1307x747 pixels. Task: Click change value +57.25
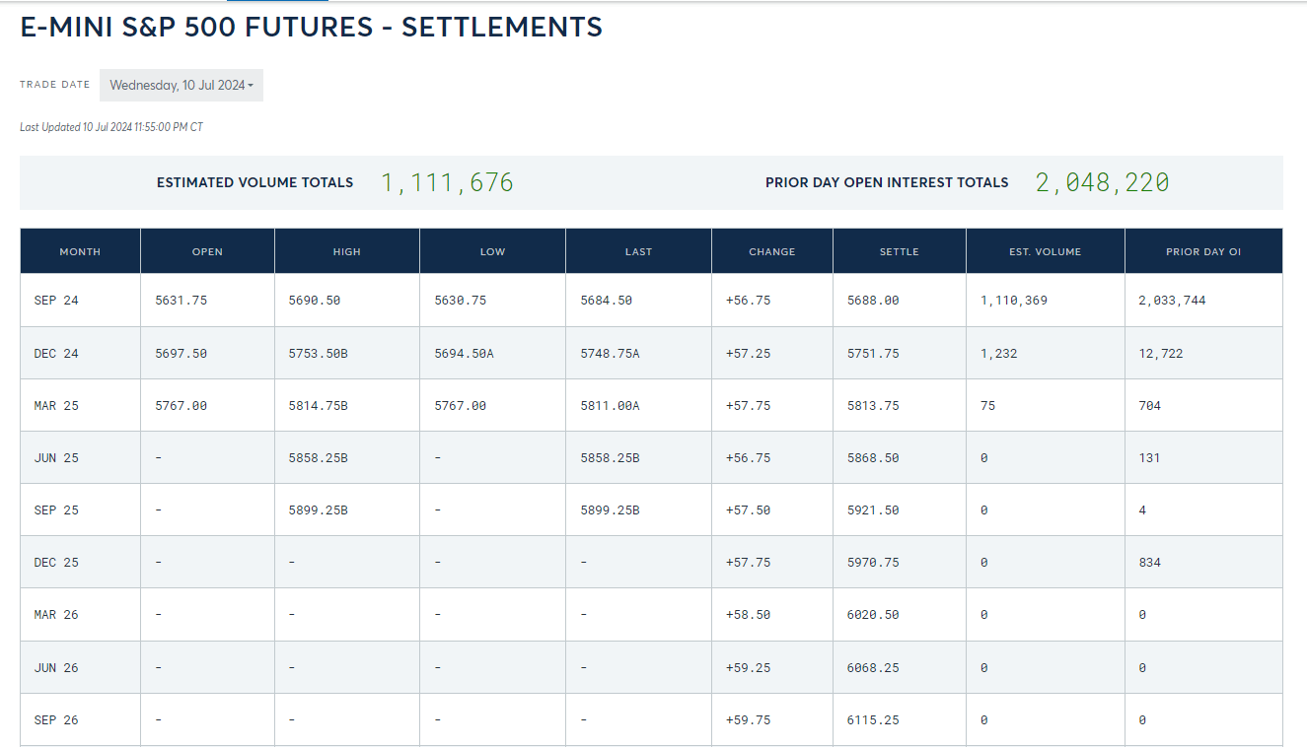(748, 353)
